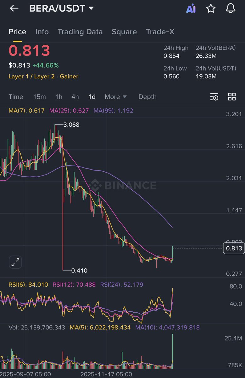Viewport: 245px width, 378px height.
Task: Open the Square tab
Action: pos(124,32)
